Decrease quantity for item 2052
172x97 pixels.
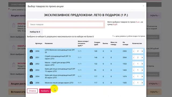click(134, 64)
